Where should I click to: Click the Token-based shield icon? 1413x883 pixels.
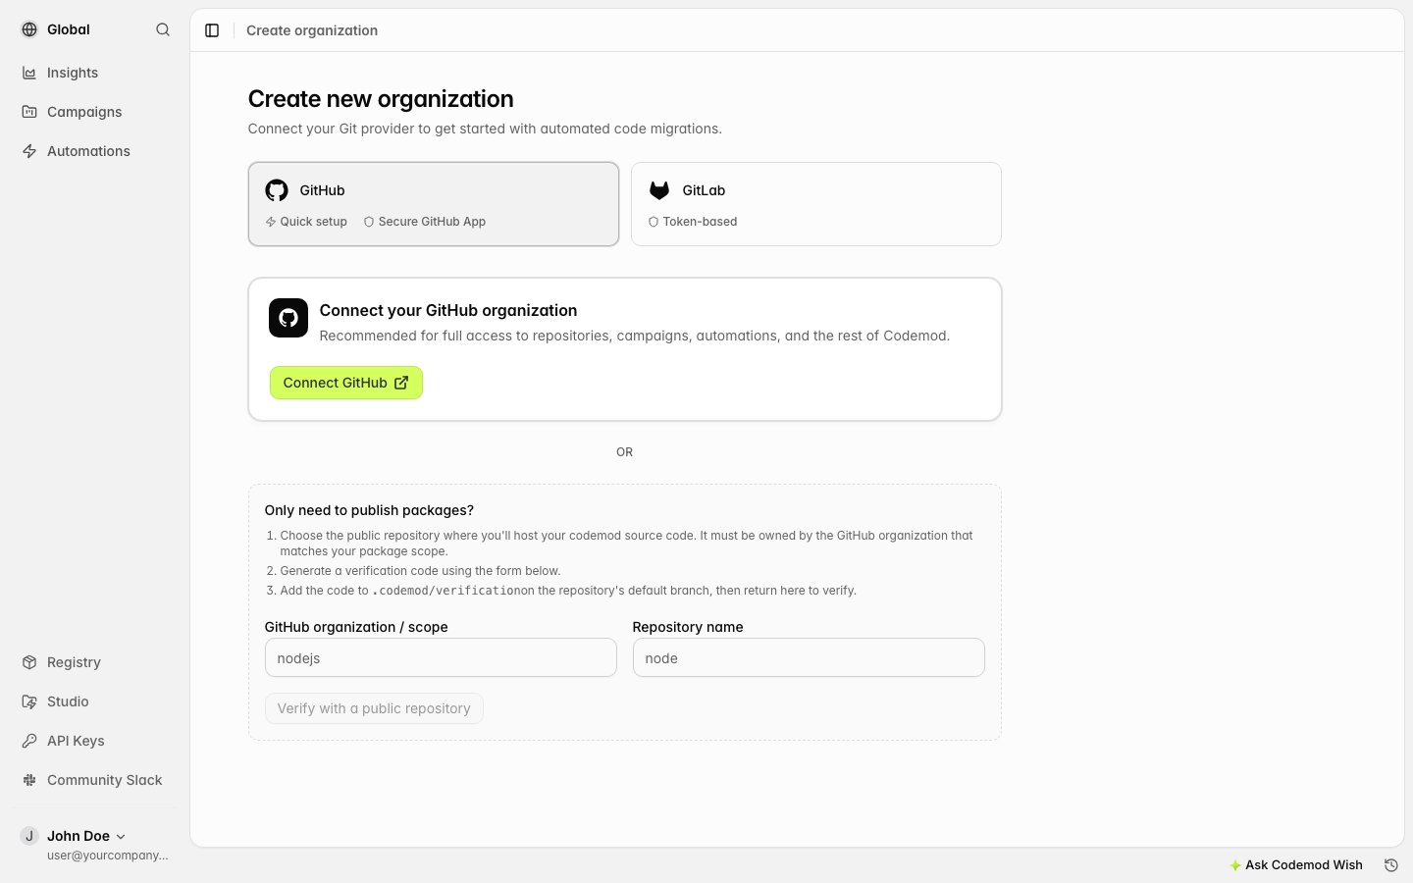click(654, 222)
